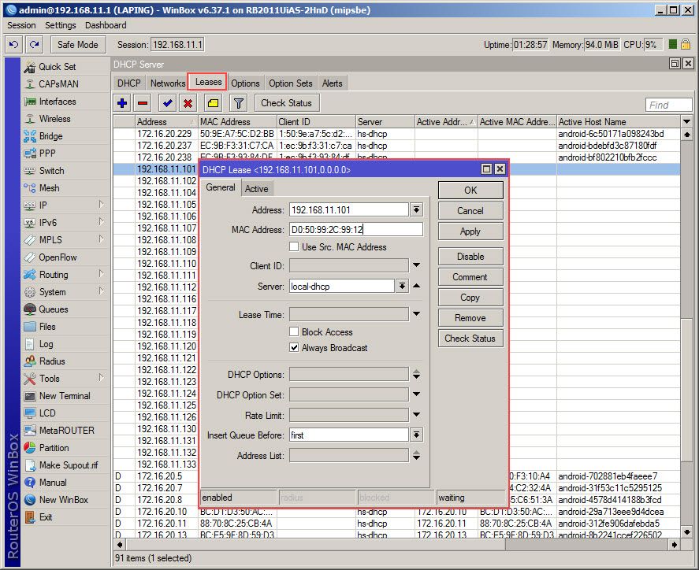Expand the Lease Time dropdown
This screenshot has width=699, height=570.
[x=418, y=314]
